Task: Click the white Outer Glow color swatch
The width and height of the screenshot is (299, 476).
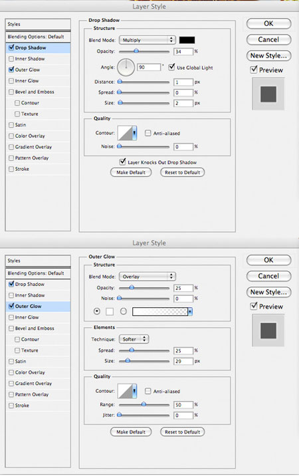Action: (110, 312)
